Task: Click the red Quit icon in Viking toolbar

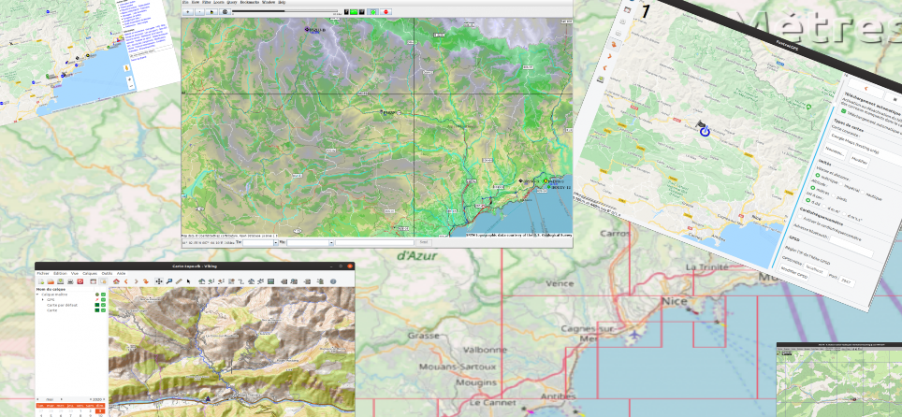Action: tap(80, 281)
